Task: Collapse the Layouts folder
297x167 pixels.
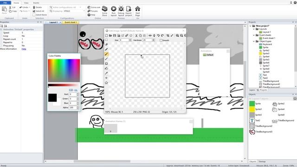Action: (254, 29)
